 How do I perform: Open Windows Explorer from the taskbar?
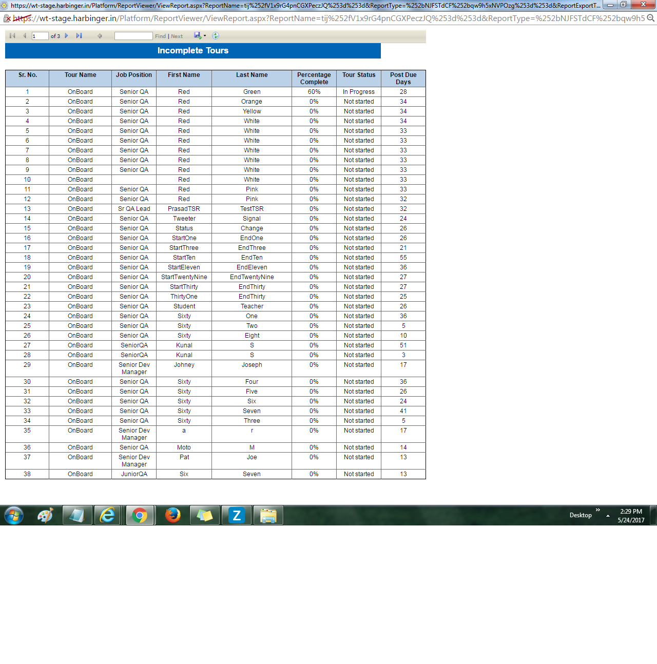(x=268, y=515)
